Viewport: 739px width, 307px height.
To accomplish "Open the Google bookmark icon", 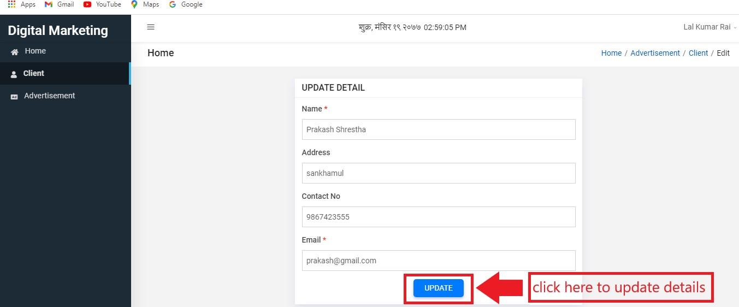I will tap(173, 4).
